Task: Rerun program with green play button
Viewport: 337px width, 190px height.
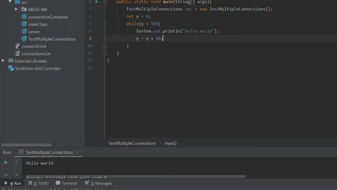Action: [6, 163]
